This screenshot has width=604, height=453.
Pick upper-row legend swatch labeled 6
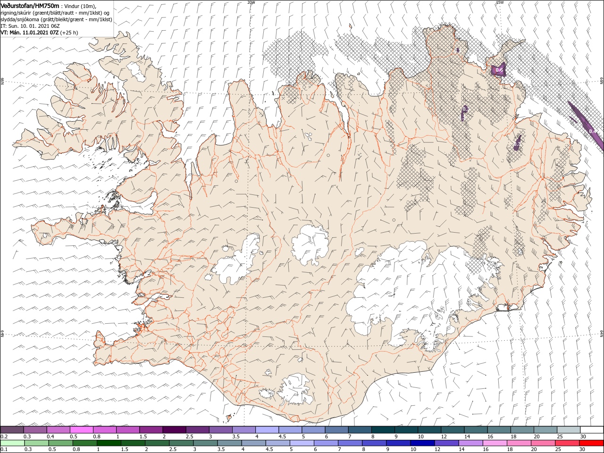336,429
